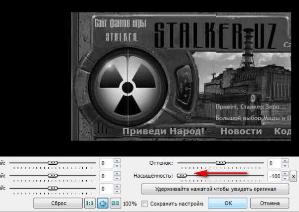Click the up arrow of the field left of Оттенок
Viewport: 299px width, 212px height.
pyautogui.click(x=117, y=161)
